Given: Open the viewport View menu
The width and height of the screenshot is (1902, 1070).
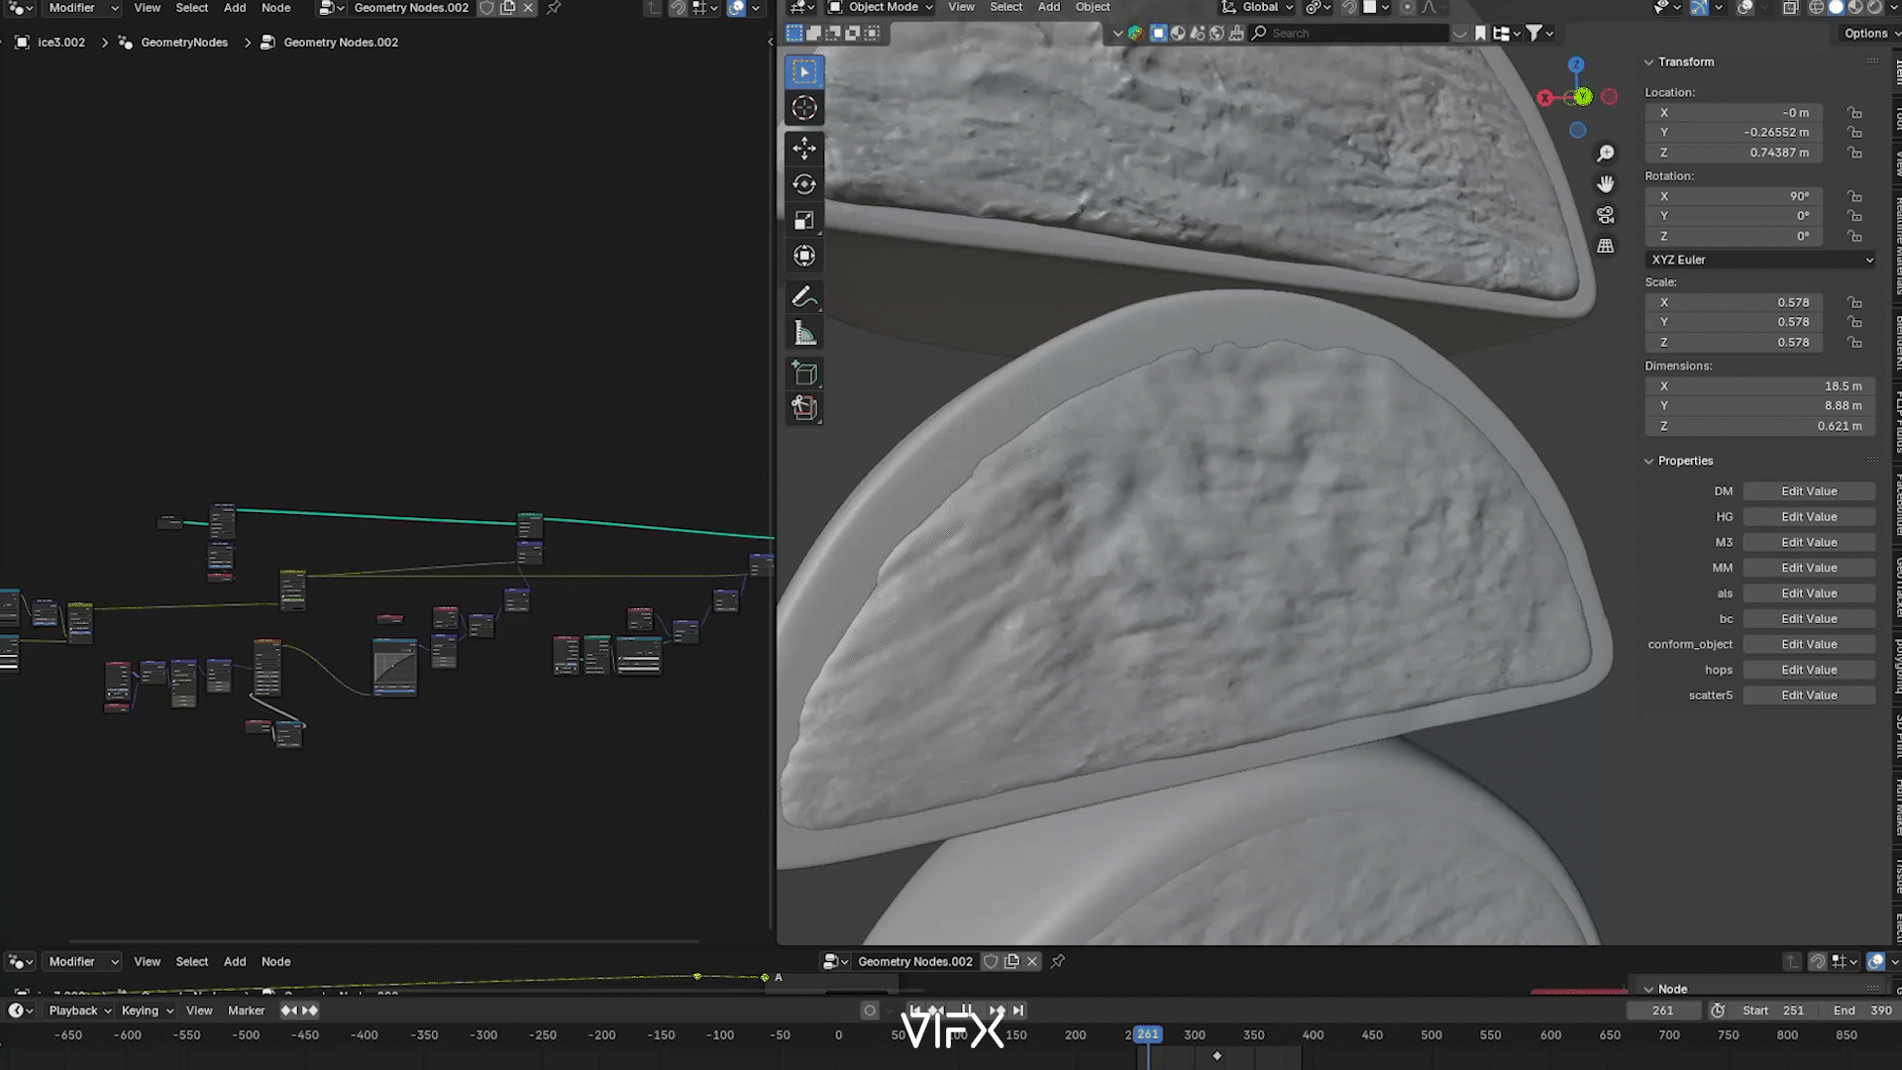Looking at the screenshot, I should (x=961, y=7).
